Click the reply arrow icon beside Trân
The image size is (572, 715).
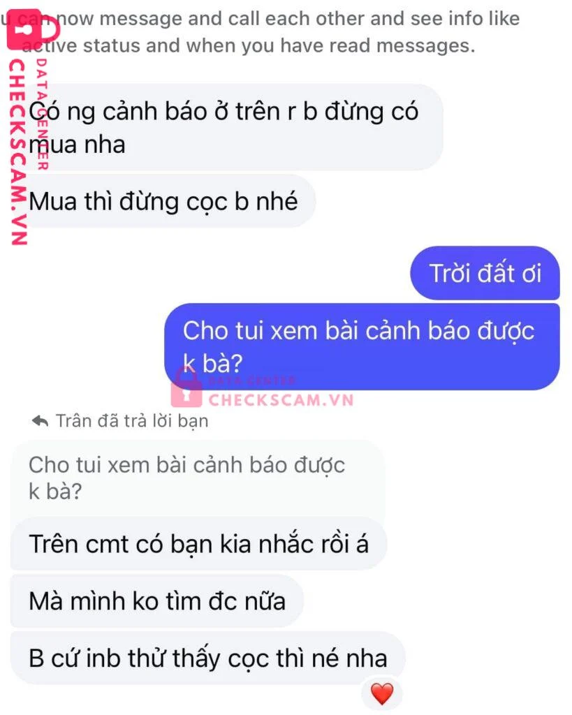(40, 421)
